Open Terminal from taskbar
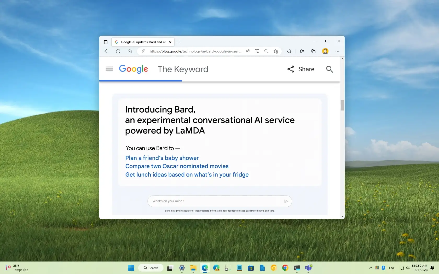439x274 pixels. point(297,268)
